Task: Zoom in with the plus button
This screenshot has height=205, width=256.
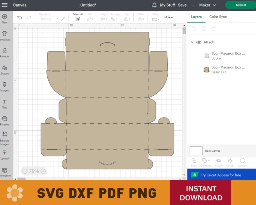Action: (43, 171)
